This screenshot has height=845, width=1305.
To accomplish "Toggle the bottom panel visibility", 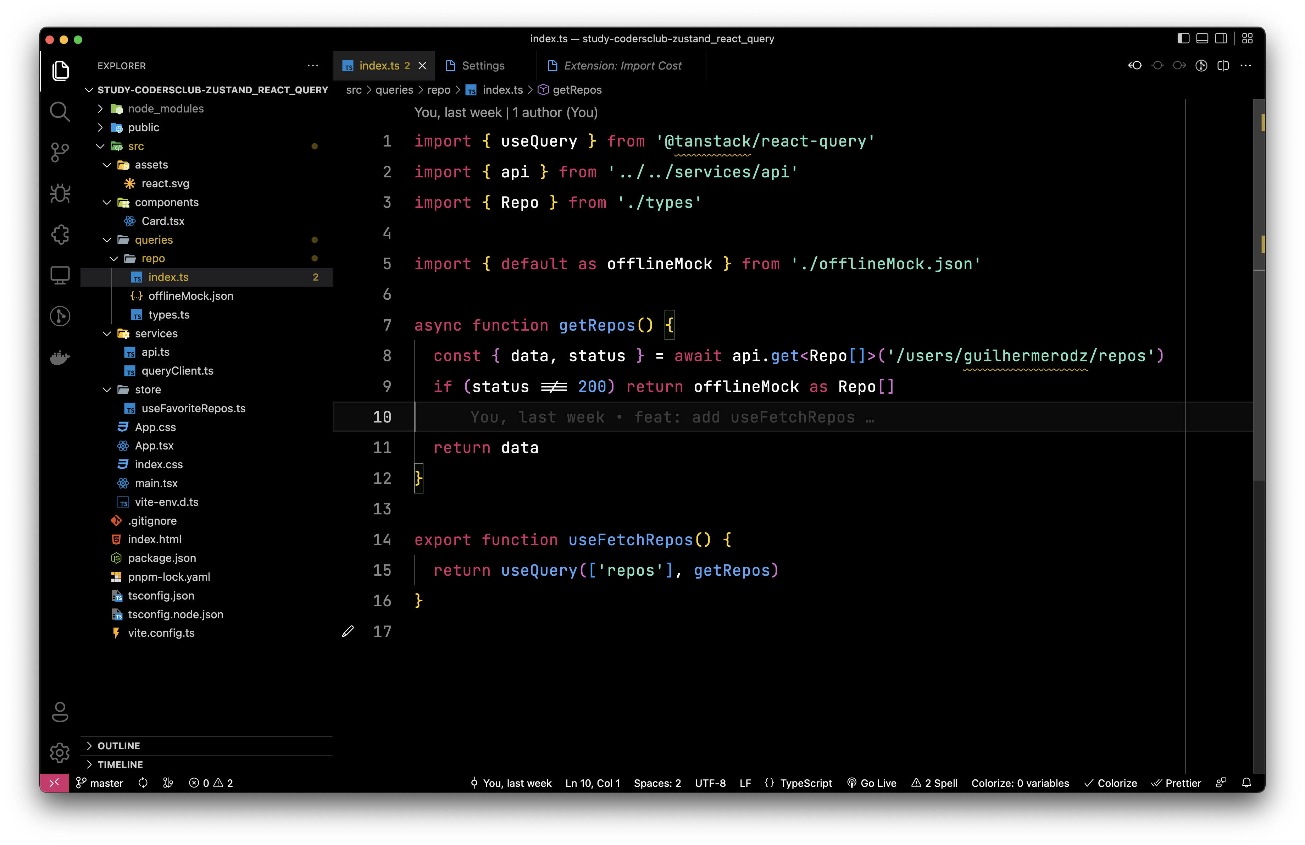I will (x=1202, y=38).
